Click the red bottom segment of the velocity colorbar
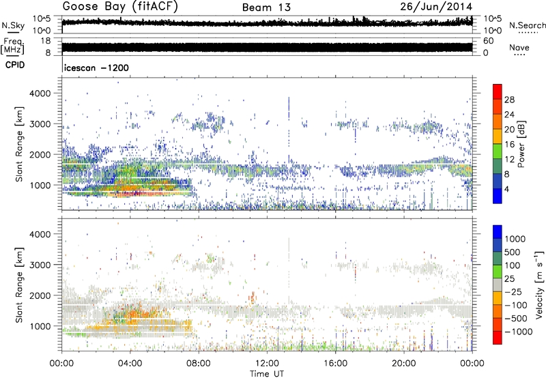This screenshot has width=546, height=378. (498, 338)
